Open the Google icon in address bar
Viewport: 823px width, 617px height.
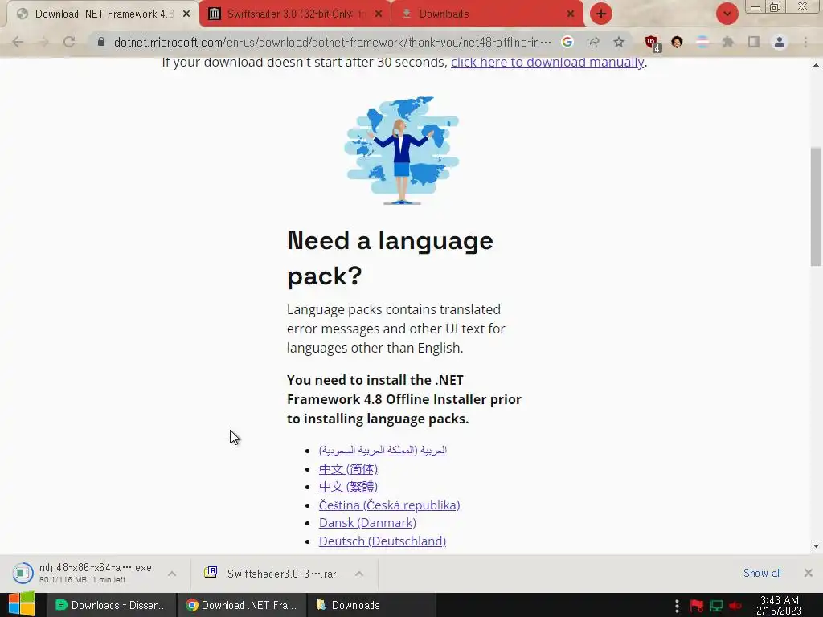point(567,42)
